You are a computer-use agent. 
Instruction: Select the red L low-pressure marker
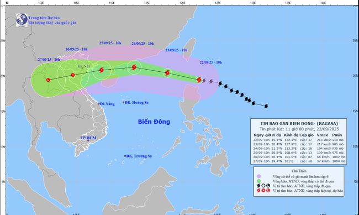coord(48,80)
